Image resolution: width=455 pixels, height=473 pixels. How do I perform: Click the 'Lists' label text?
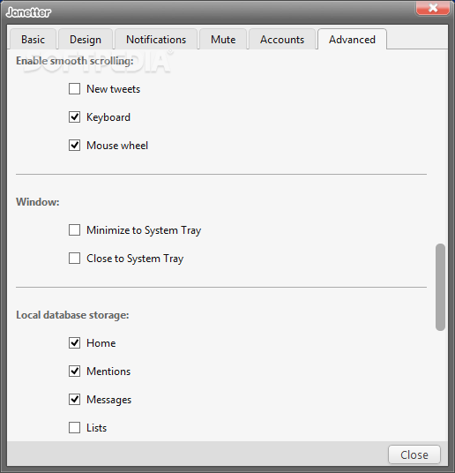(96, 428)
